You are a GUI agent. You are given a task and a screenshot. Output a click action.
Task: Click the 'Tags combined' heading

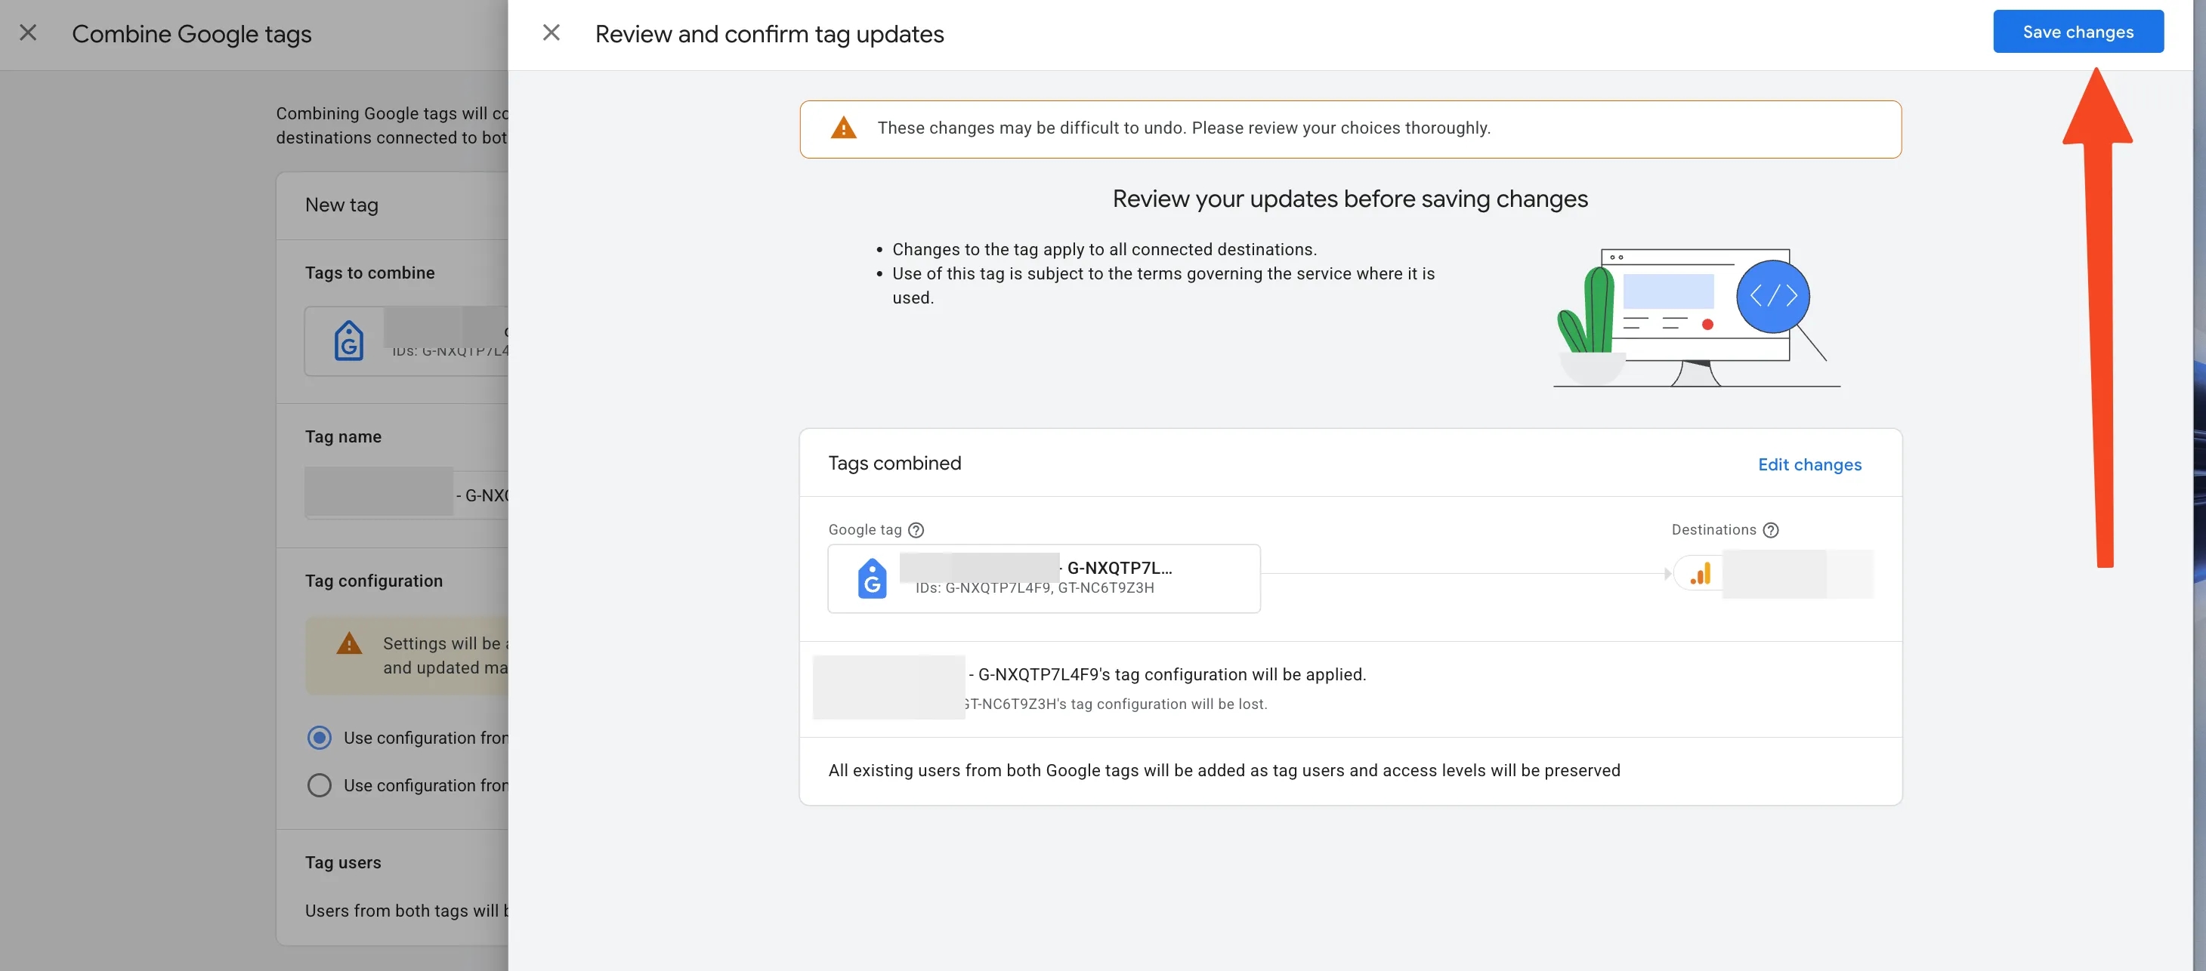[x=894, y=464]
